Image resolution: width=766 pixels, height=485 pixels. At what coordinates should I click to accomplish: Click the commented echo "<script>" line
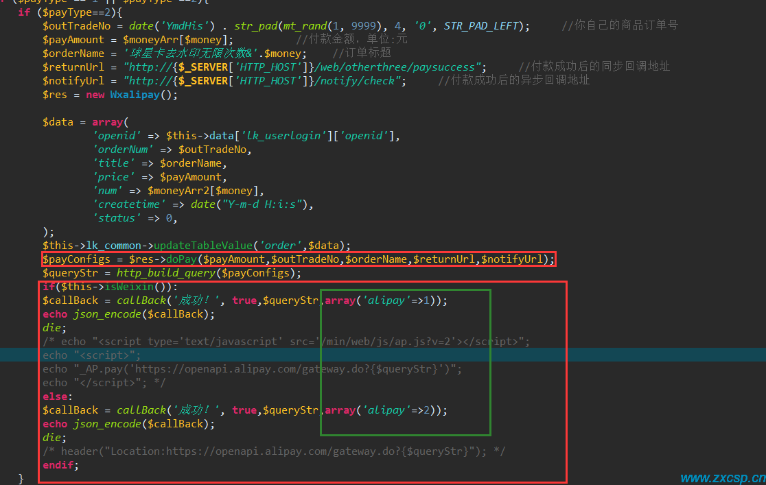click(x=92, y=355)
